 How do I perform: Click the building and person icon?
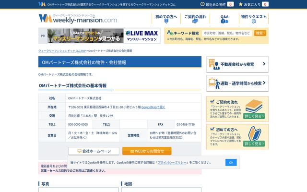(214, 64)
